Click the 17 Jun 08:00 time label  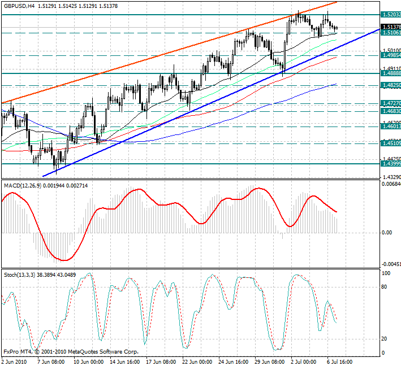[161, 362]
